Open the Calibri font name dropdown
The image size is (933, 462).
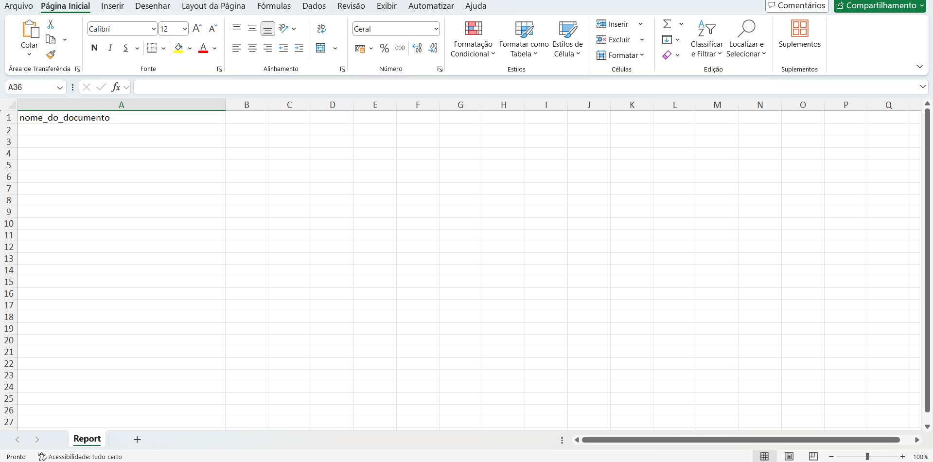[154, 29]
